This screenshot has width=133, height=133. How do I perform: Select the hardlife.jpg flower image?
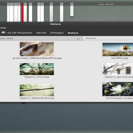pos(117,50)
